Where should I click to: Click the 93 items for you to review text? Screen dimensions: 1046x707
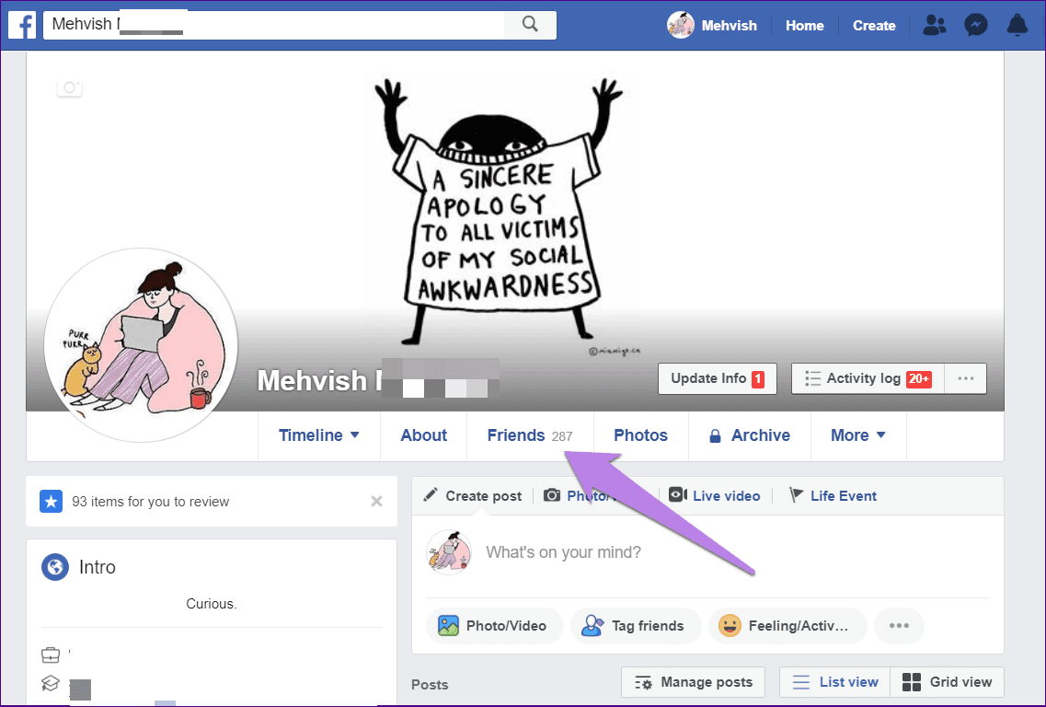150,502
